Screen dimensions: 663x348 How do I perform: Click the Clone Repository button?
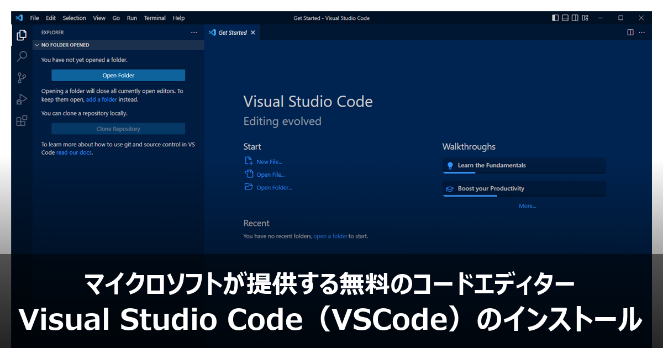pos(118,129)
